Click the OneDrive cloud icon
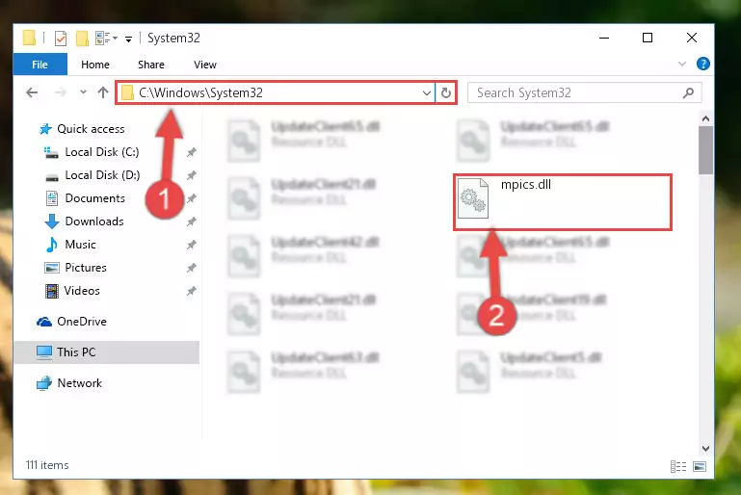 44,322
